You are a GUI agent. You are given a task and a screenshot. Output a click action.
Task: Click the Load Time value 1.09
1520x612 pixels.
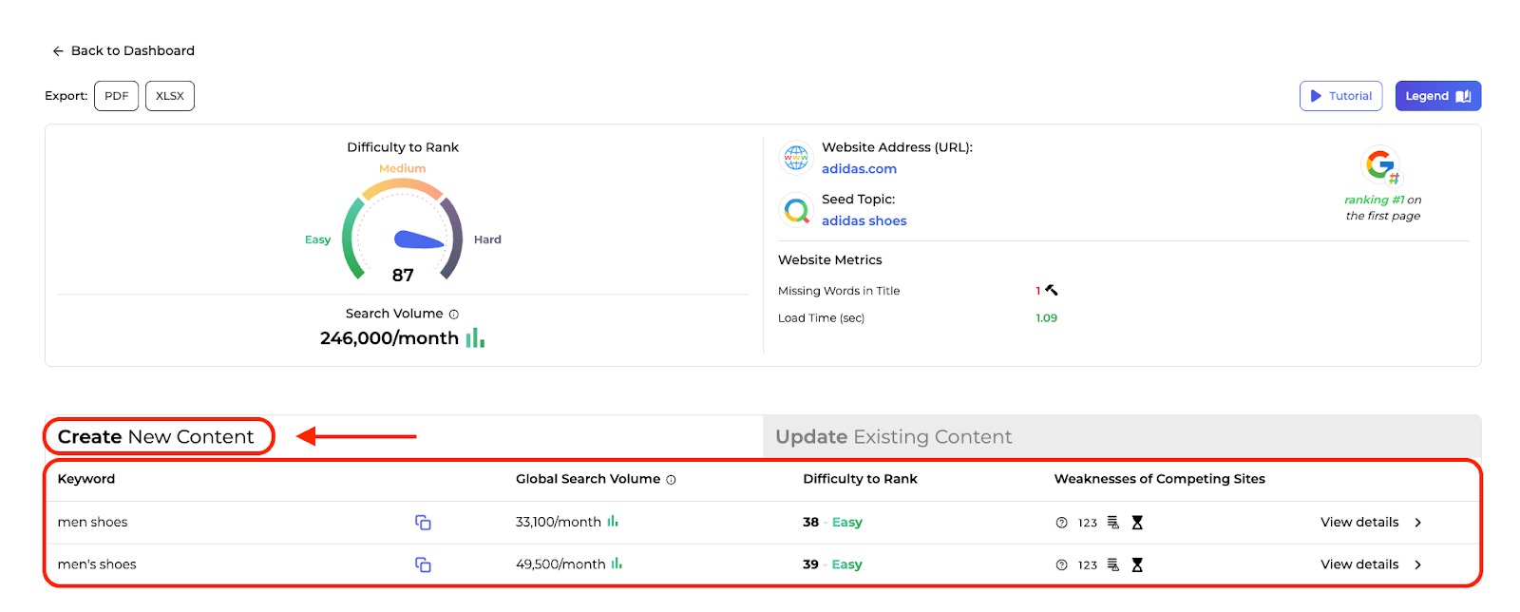(1046, 318)
